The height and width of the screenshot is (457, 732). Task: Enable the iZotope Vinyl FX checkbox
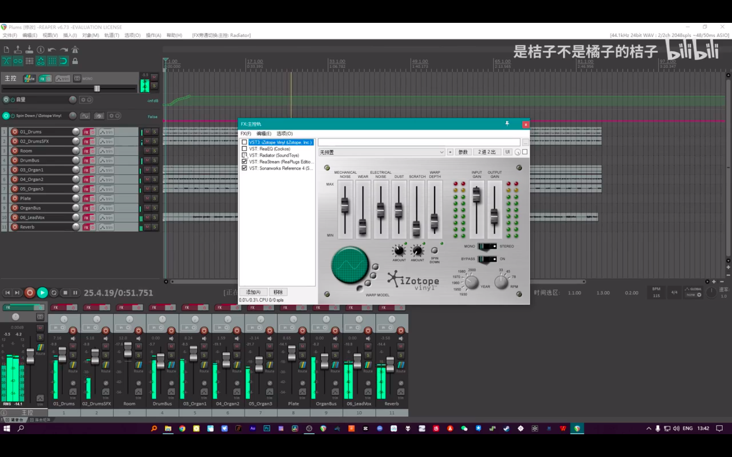pyautogui.click(x=245, y=143)
